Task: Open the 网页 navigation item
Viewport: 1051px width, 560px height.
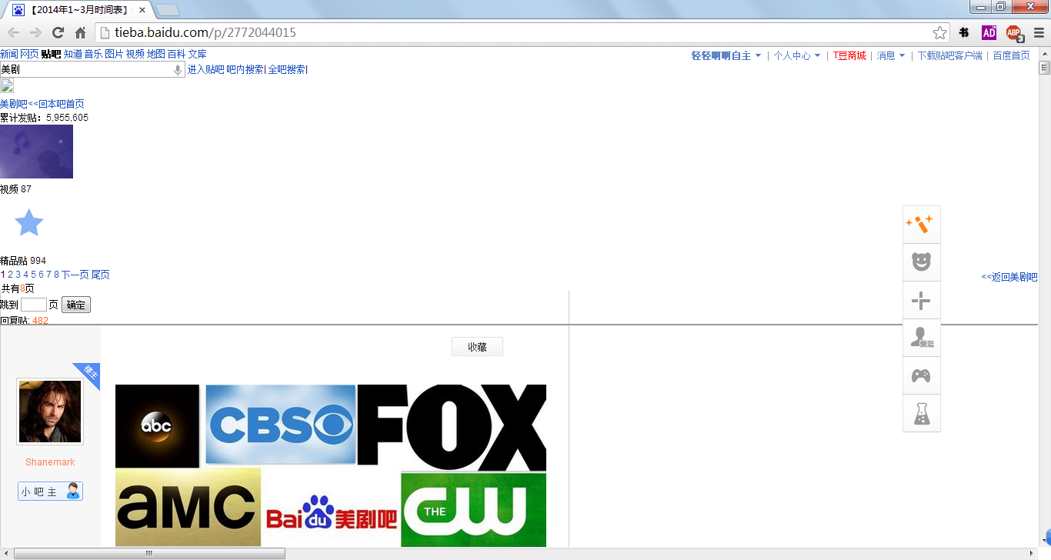Action: 29,55
